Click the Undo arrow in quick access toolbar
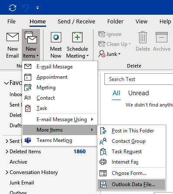This screenshot has height=194, width=173. coord(25,8)
